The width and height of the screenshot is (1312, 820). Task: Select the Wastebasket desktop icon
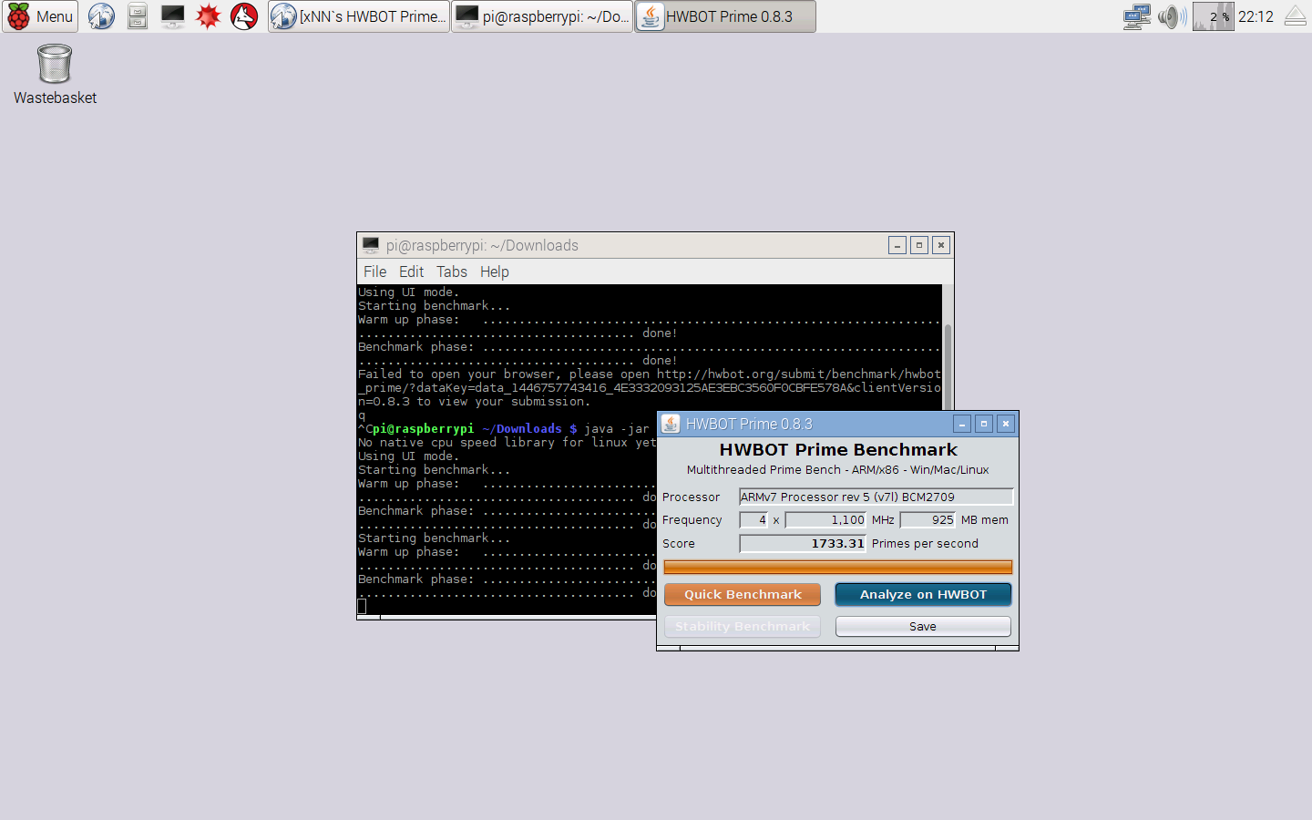(x=55, y=75)
